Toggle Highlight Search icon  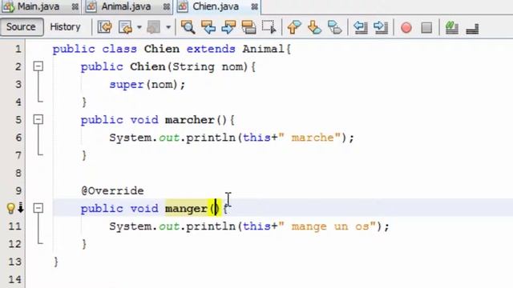pyautogui.click(x=248, y=27)
